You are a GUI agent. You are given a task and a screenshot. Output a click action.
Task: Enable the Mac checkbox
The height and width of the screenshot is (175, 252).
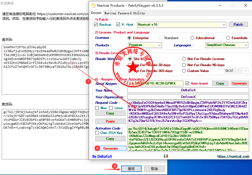[x=97, y=108]
